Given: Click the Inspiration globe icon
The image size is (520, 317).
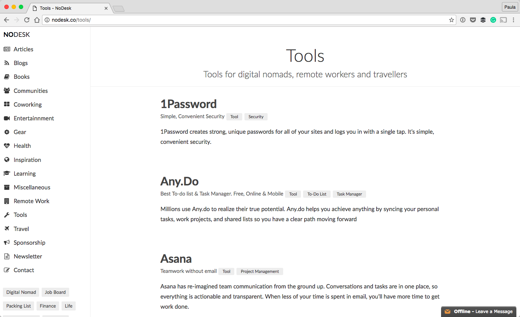Looking at the screenshot, I should (7, 160).
